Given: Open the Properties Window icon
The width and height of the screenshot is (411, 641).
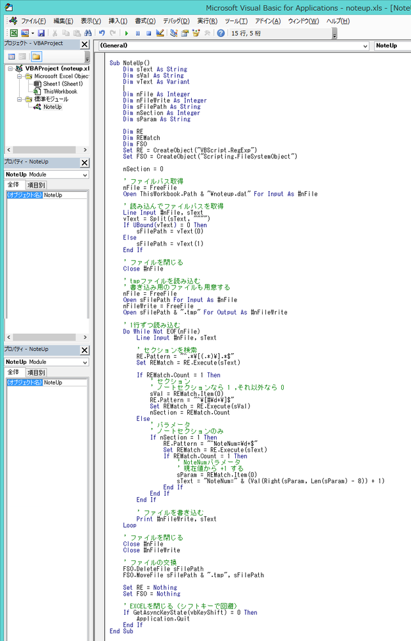Looking at the screenshot, I should [x=185, y=33].
